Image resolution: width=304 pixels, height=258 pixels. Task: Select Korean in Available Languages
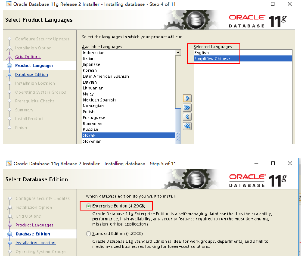129,70
